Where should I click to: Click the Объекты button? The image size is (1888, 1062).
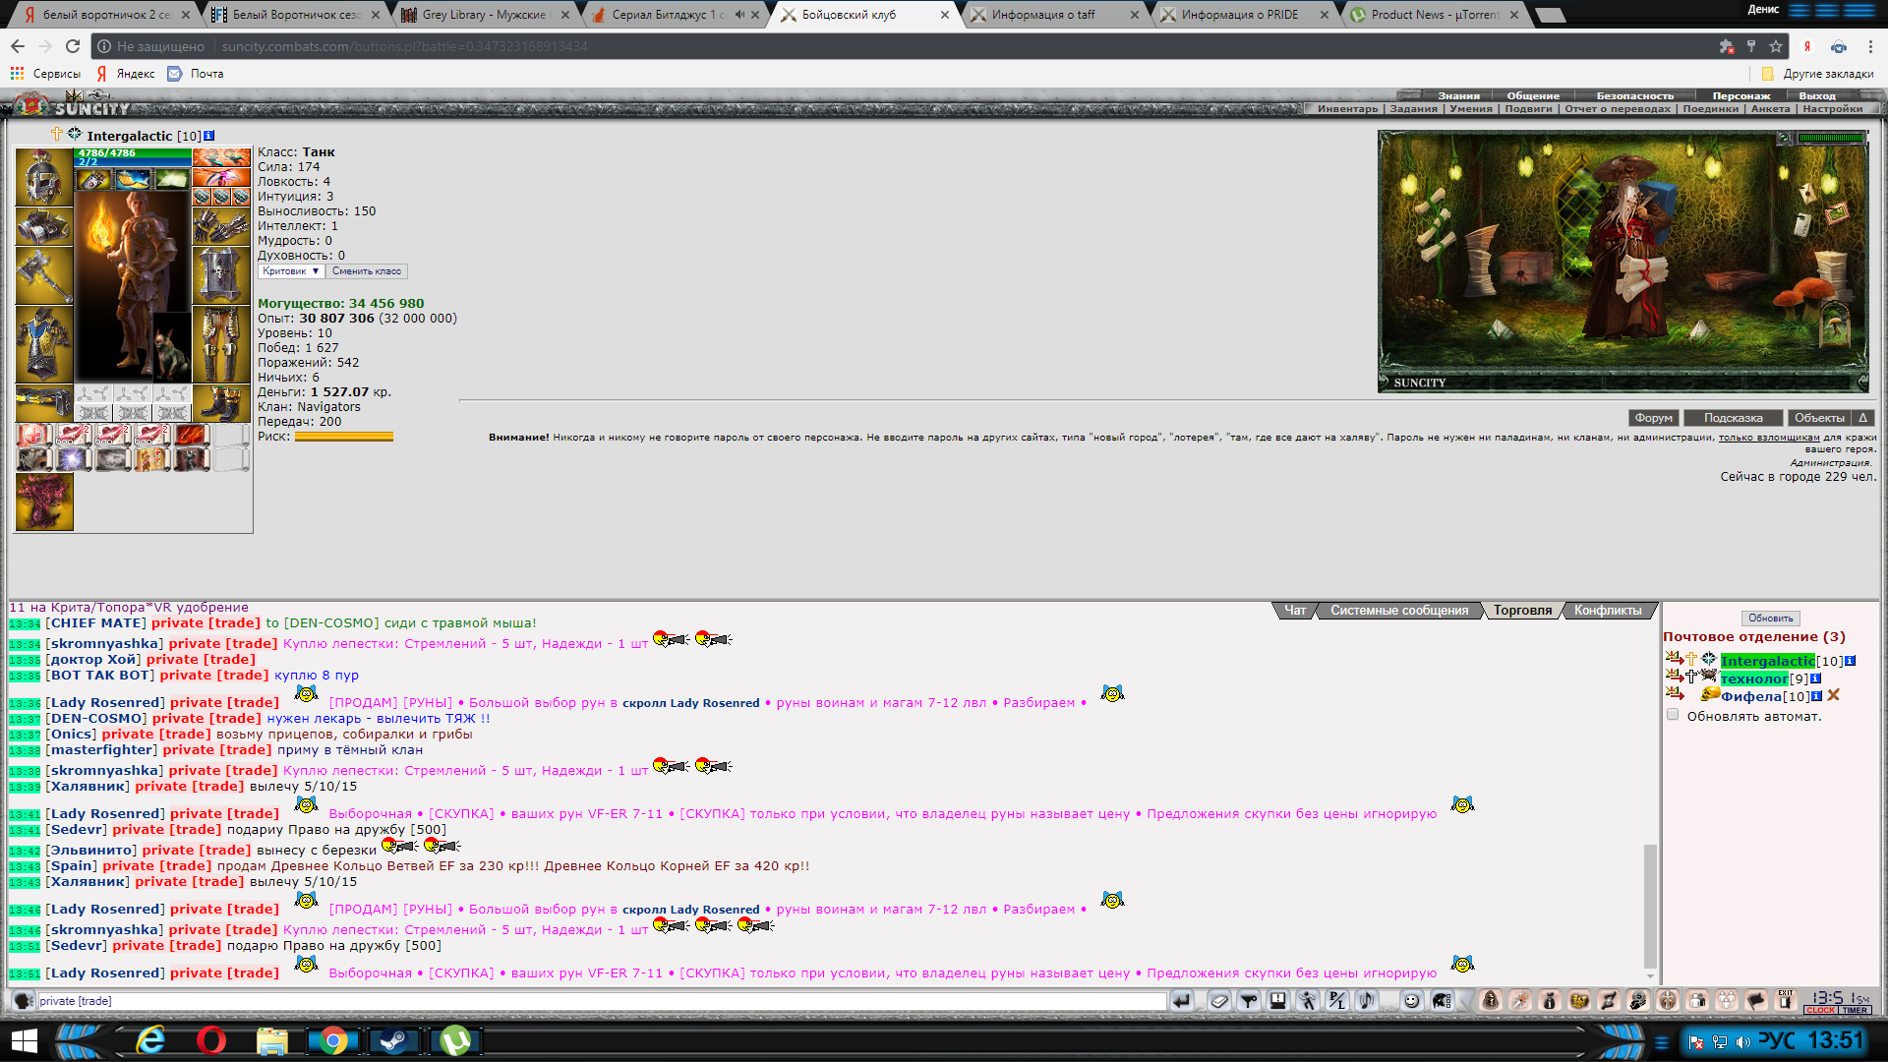1819,418
